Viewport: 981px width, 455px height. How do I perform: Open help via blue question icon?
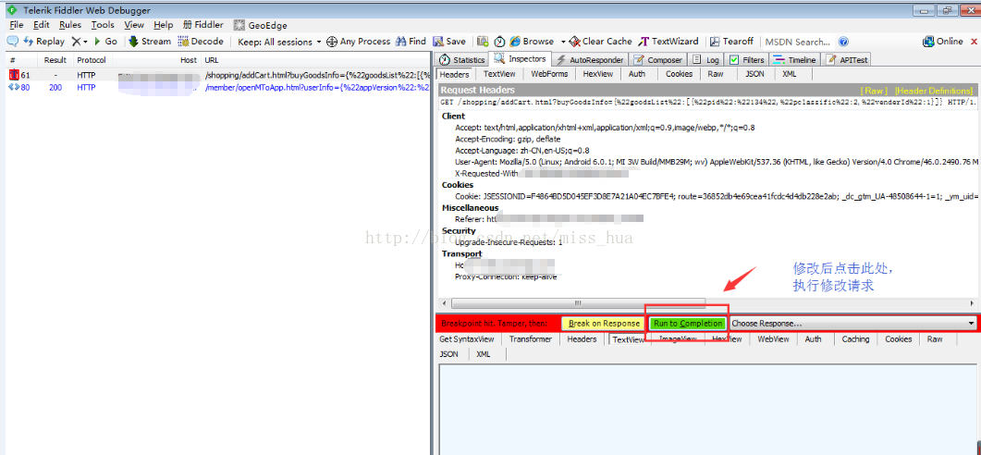click(x=843, y=42)
